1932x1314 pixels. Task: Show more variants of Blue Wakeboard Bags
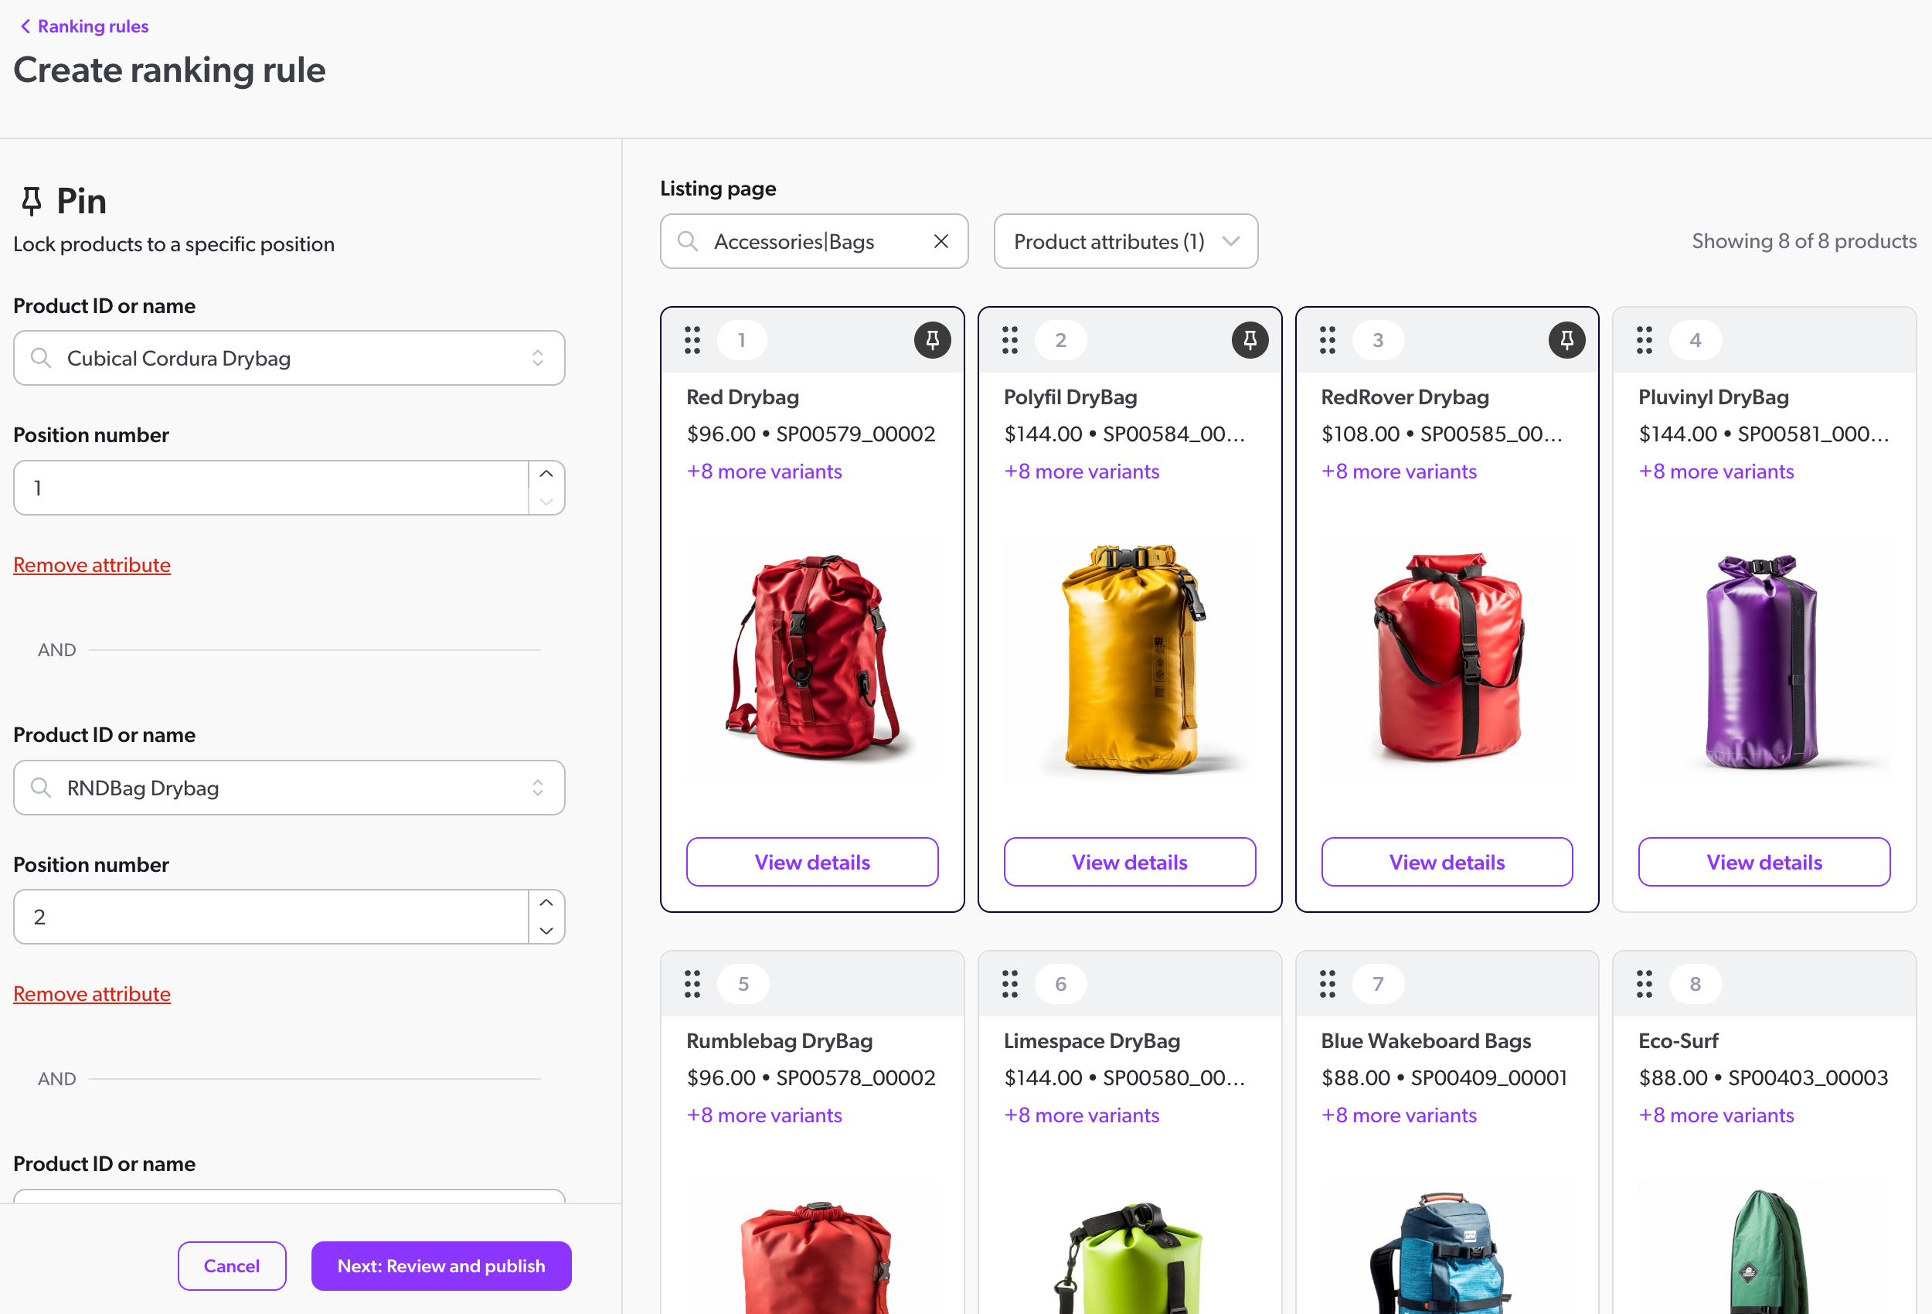1398,1115
